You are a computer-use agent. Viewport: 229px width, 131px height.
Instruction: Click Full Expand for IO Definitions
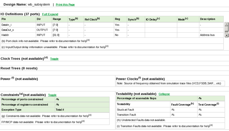[50, 14]
